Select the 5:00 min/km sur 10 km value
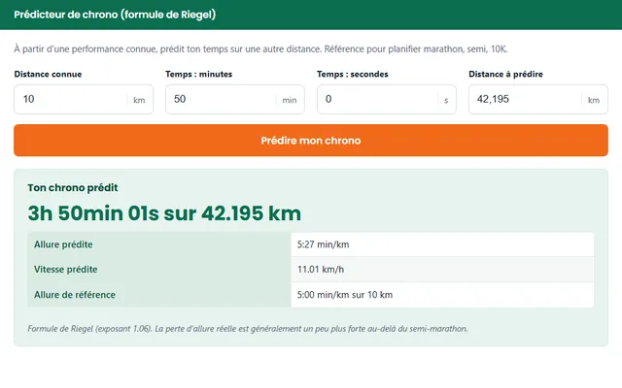The width and height of the screenshot is (622, 388). coord(345,295)
